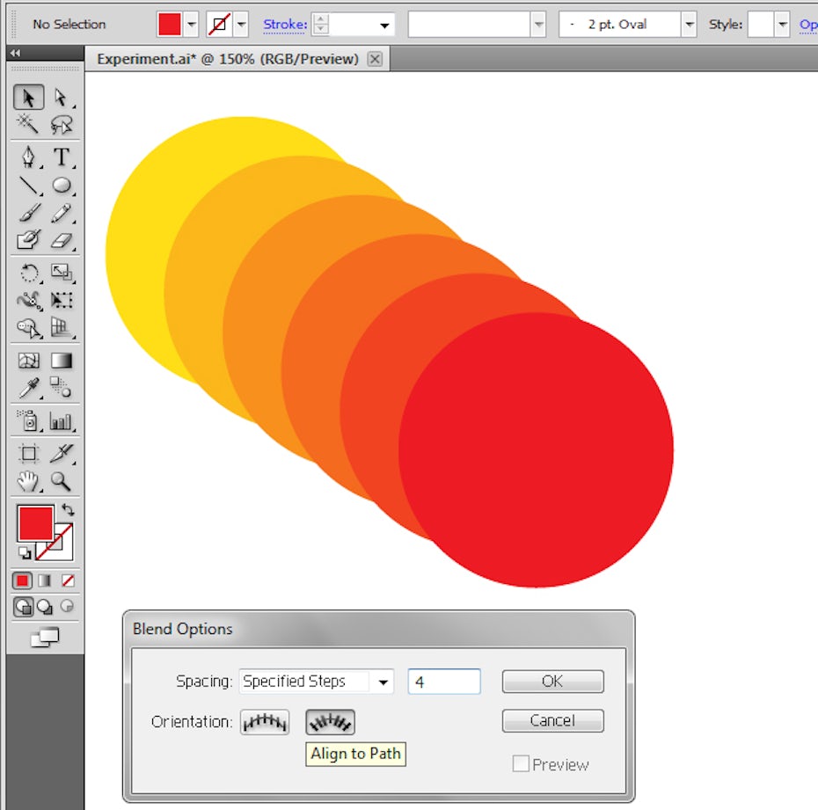Switch to the Experiment.ai document tab

pos(228,59)
